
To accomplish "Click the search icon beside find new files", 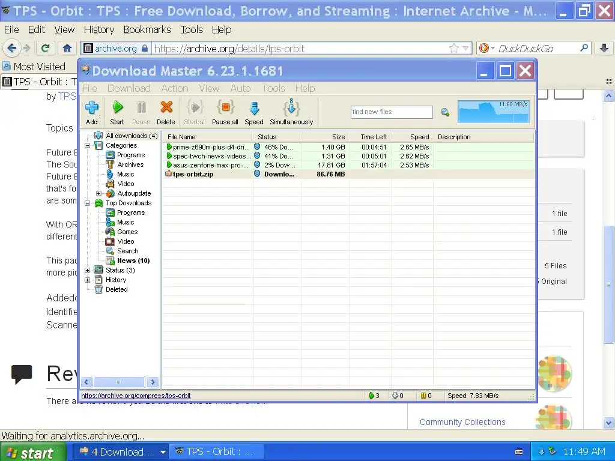I will (445, 112).
